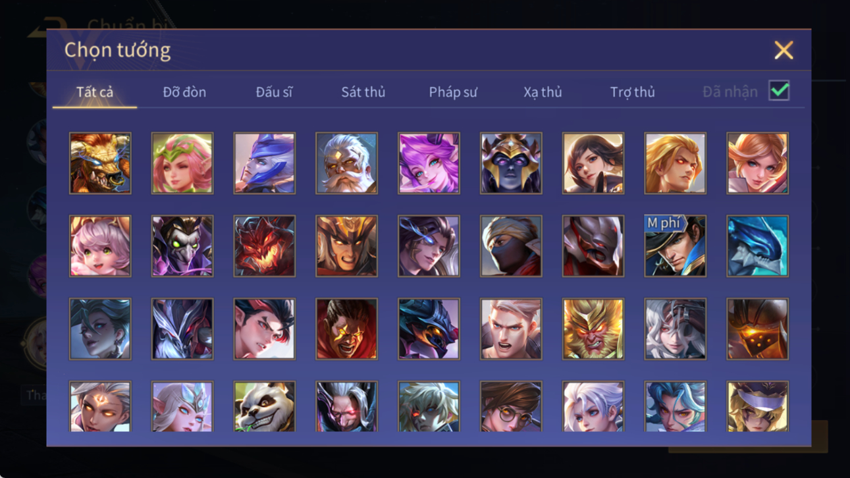Toggle the Đã nhận checkbox
Image resolution: width=850 pixels, height=478 pixels.
pyautogui.click(x=779, y=92)
